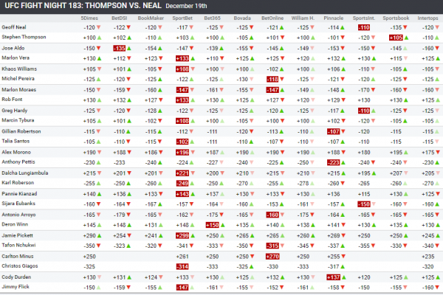Click Christos Giagos' highlighted -314 SportBet odds

point(182,266)
